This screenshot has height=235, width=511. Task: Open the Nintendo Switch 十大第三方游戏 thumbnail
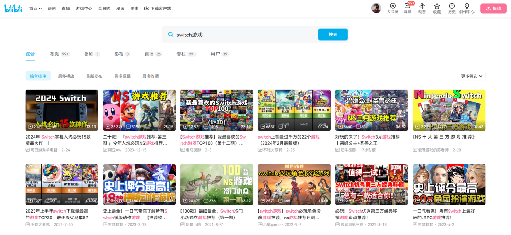pyautogui.click(x=449, y=110)
